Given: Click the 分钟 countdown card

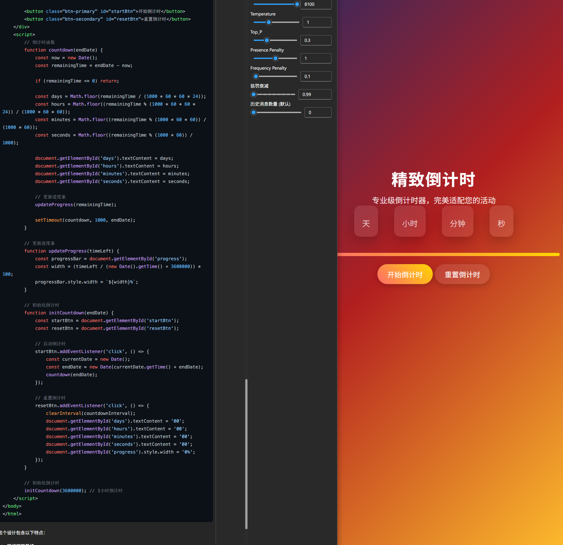Looking at the screenshot, I should point(457,221).
